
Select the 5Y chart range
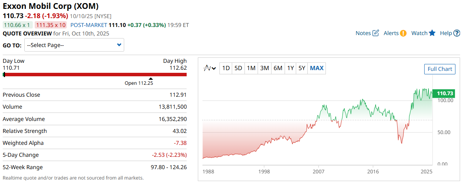(x=302, y=68)
